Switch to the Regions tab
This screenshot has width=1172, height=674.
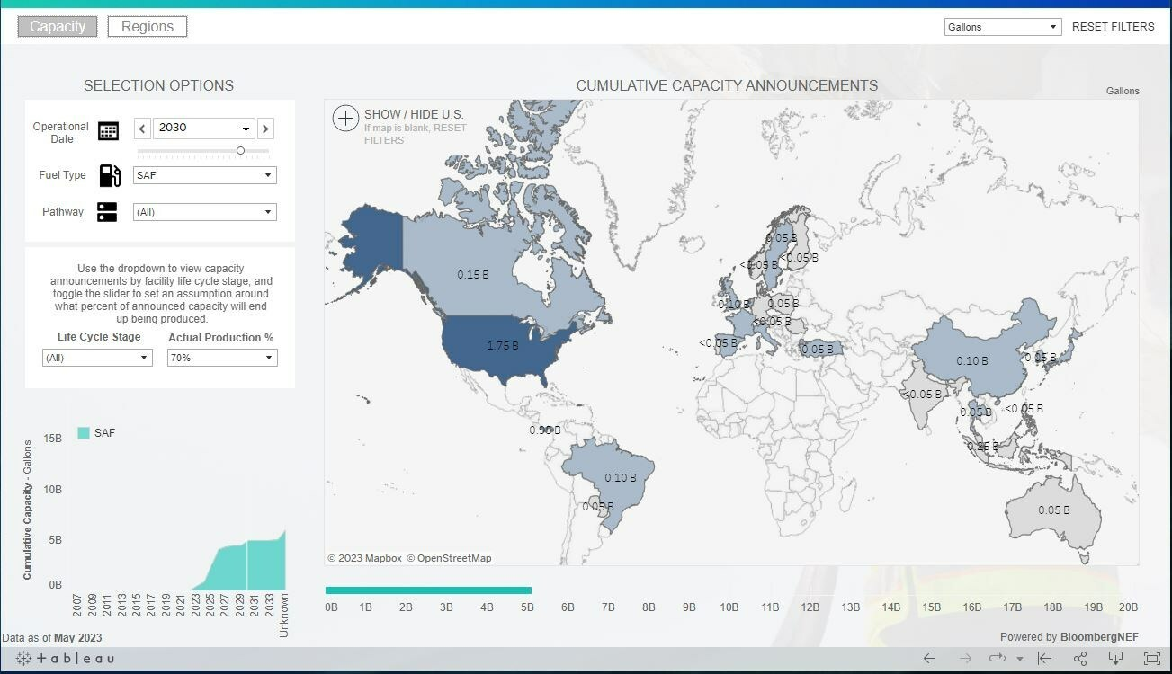(x=147, y=26)
